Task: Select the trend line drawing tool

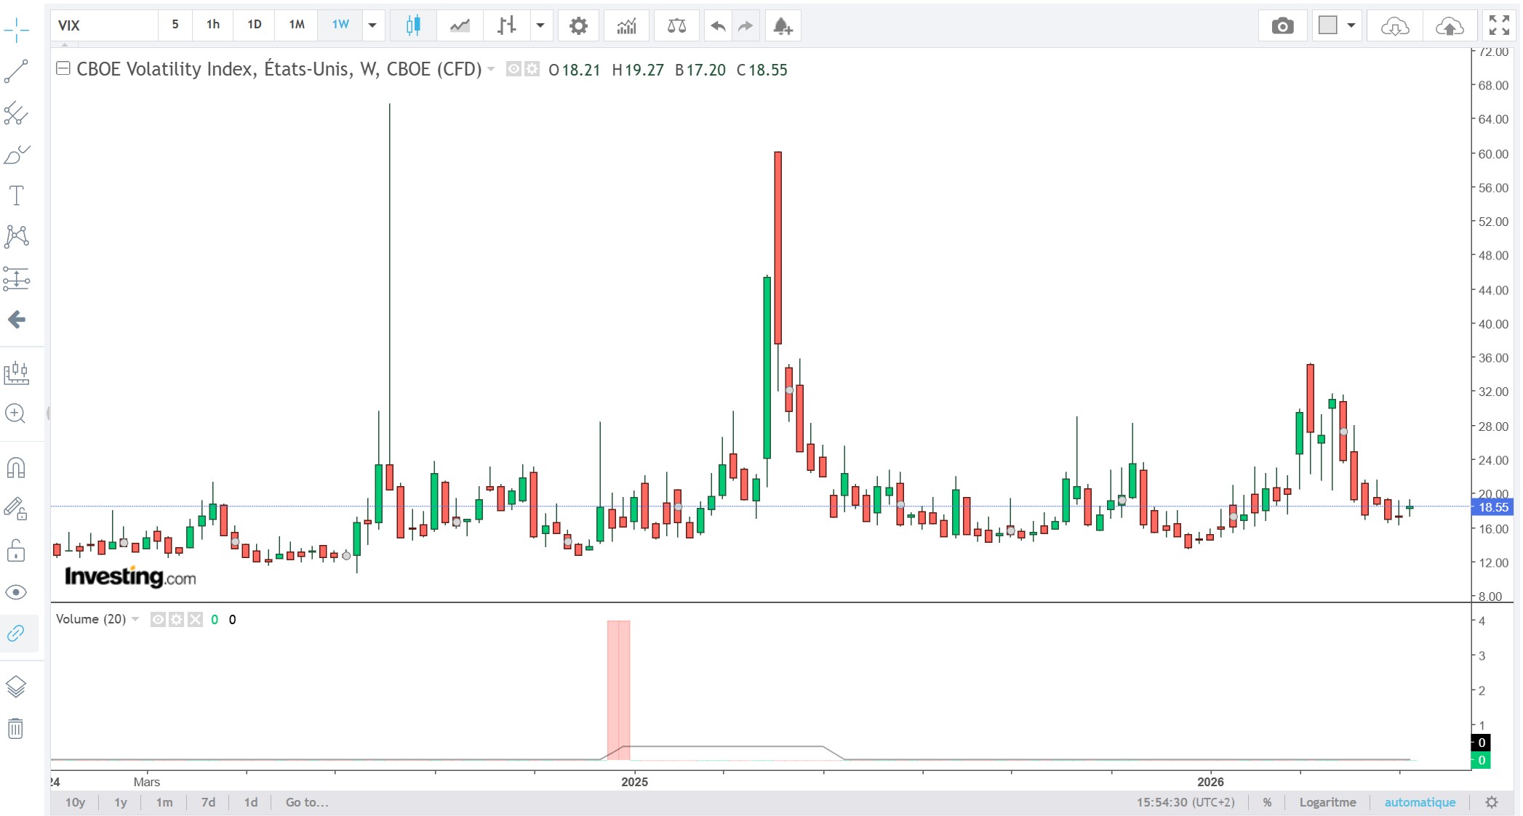Action: 16,71
